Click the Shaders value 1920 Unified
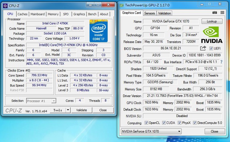The image size is (230, 142). pos(158,69)
